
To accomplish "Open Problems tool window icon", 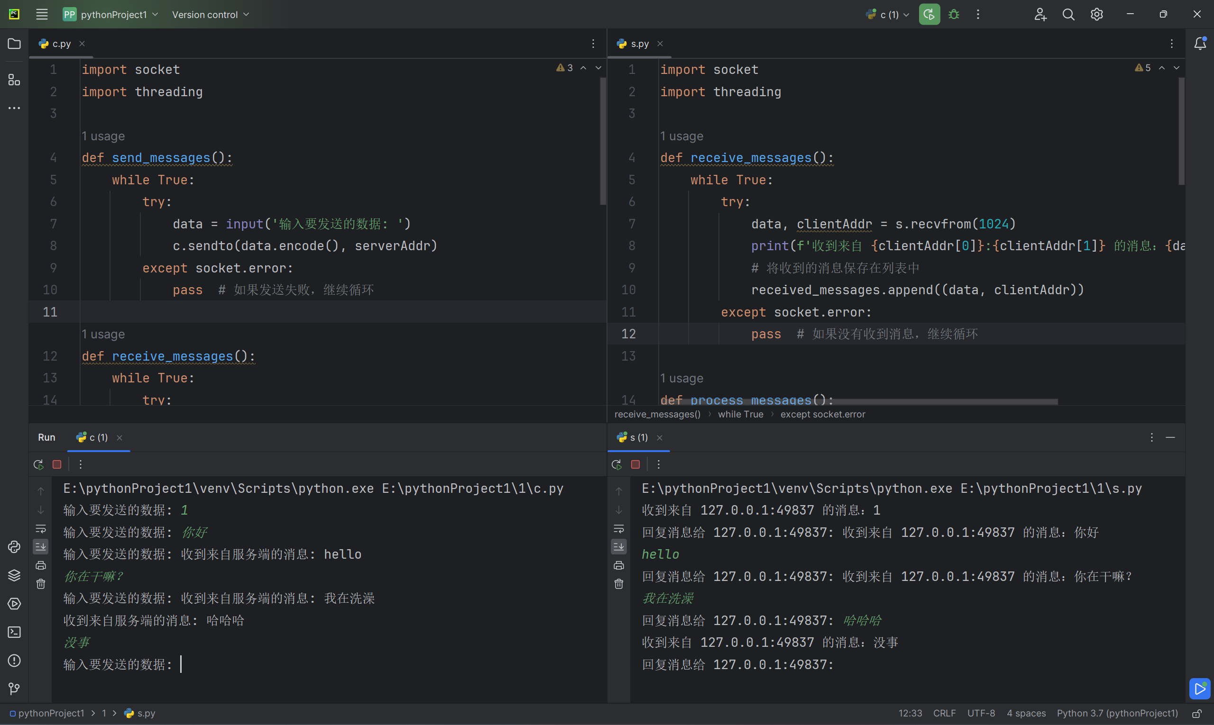I will point(14,661).
